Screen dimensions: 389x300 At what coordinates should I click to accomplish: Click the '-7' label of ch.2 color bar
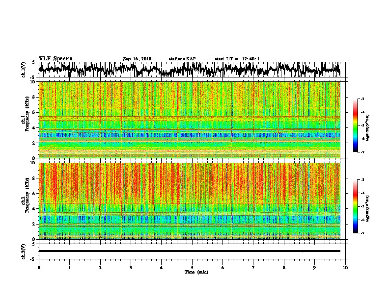pyautogui.click(x=362, y=233)
